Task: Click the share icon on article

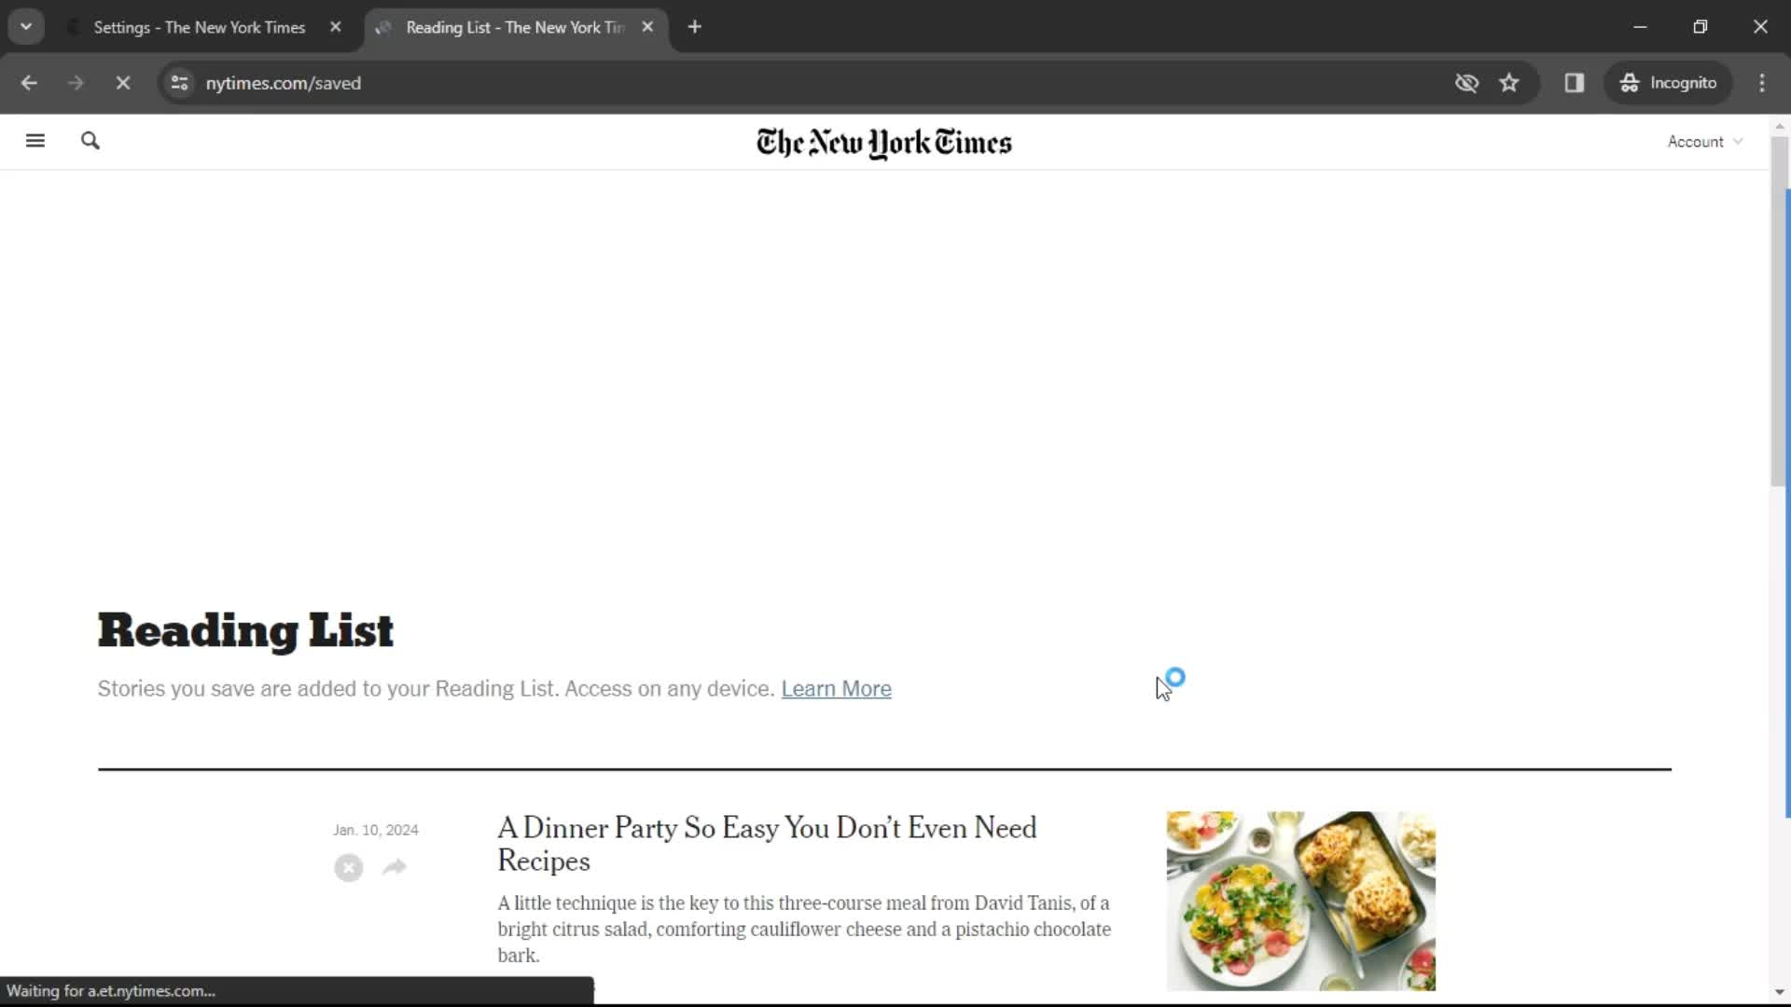Action: tap(395, 867)
